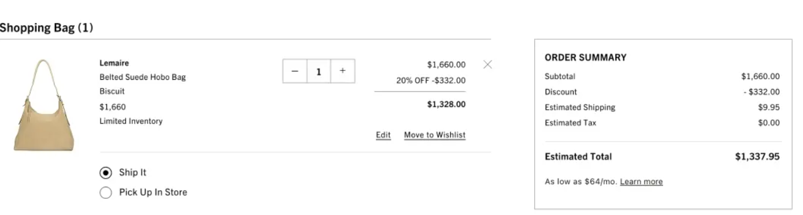
Task: Click the Limited Inventory notice
Action: point(131,121)
